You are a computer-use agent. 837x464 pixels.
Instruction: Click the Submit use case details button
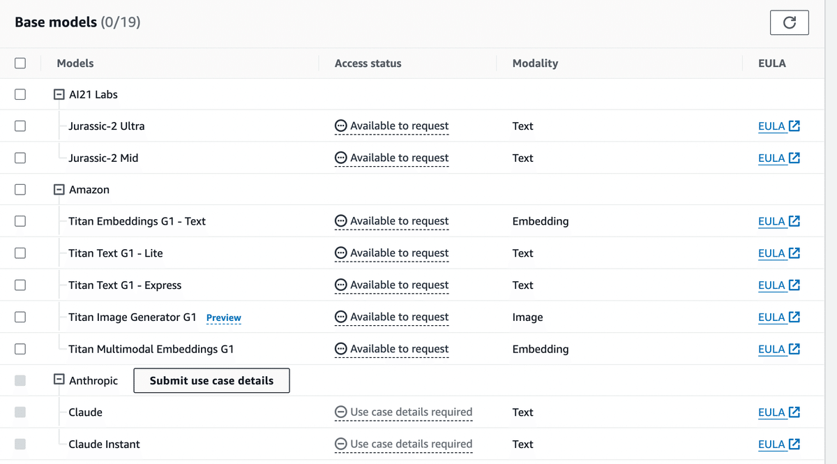coord(211,381)
